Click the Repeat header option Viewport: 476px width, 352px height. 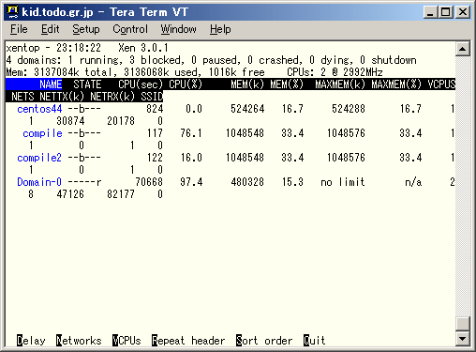(x=188, y=341)
